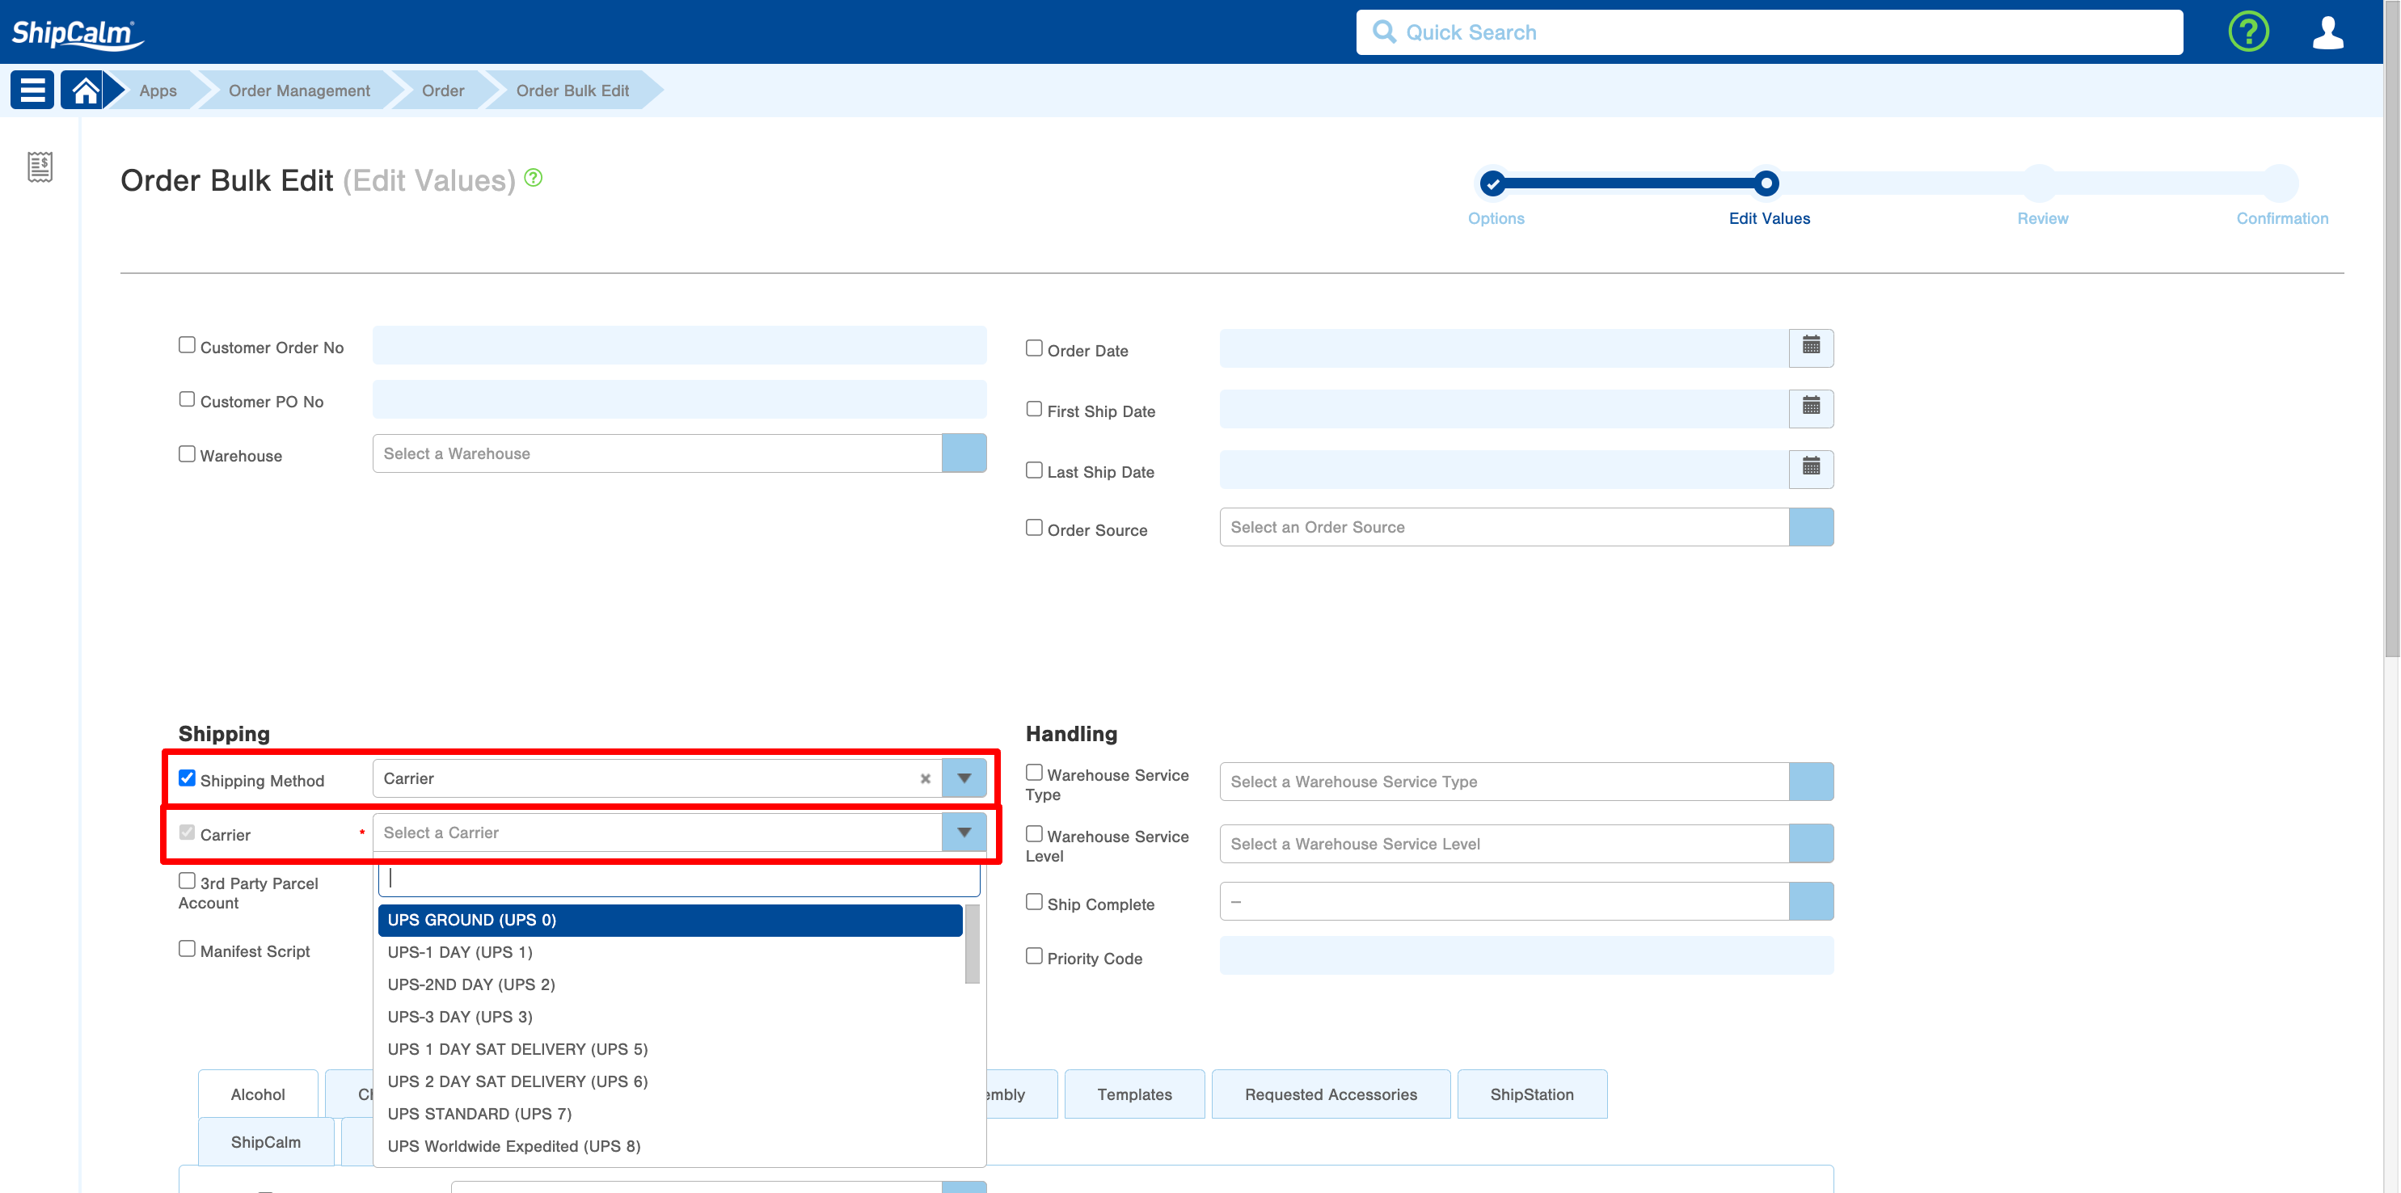2401x1193 pixels.
Task: Enable the Order Source checkbox
Action: (1034, 528)
